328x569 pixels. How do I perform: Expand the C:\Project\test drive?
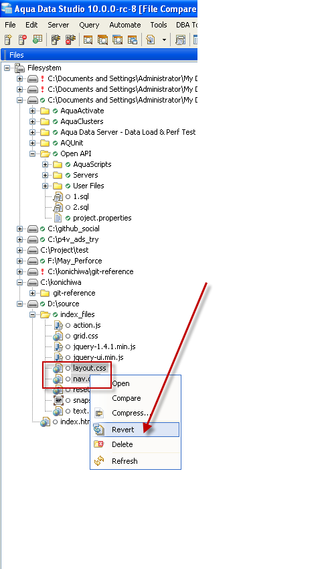click(20, 250)
